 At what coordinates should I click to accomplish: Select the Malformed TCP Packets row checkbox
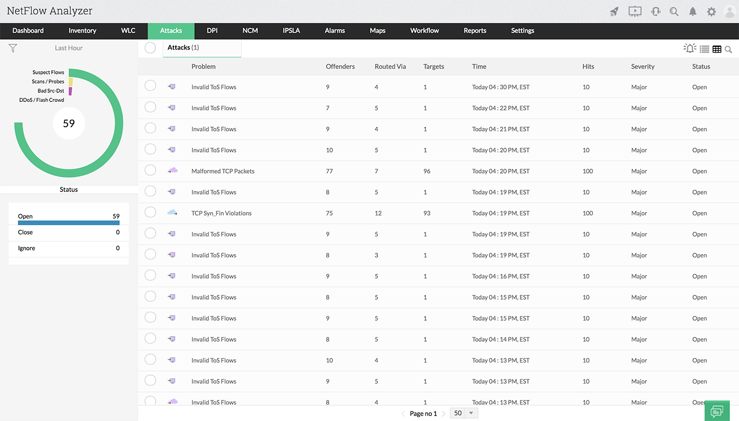pos(150,170)
